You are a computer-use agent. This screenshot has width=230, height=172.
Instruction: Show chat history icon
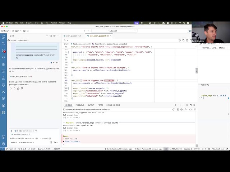pyautogui.click(x=51, y=36)
